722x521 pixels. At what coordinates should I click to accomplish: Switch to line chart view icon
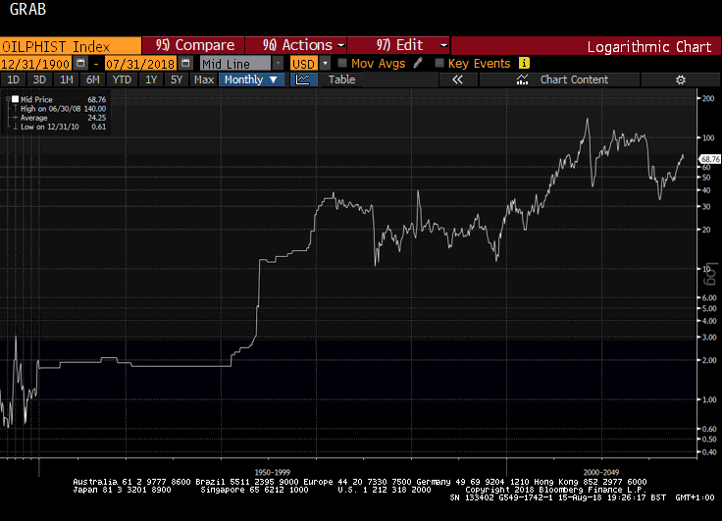(303, 79)
